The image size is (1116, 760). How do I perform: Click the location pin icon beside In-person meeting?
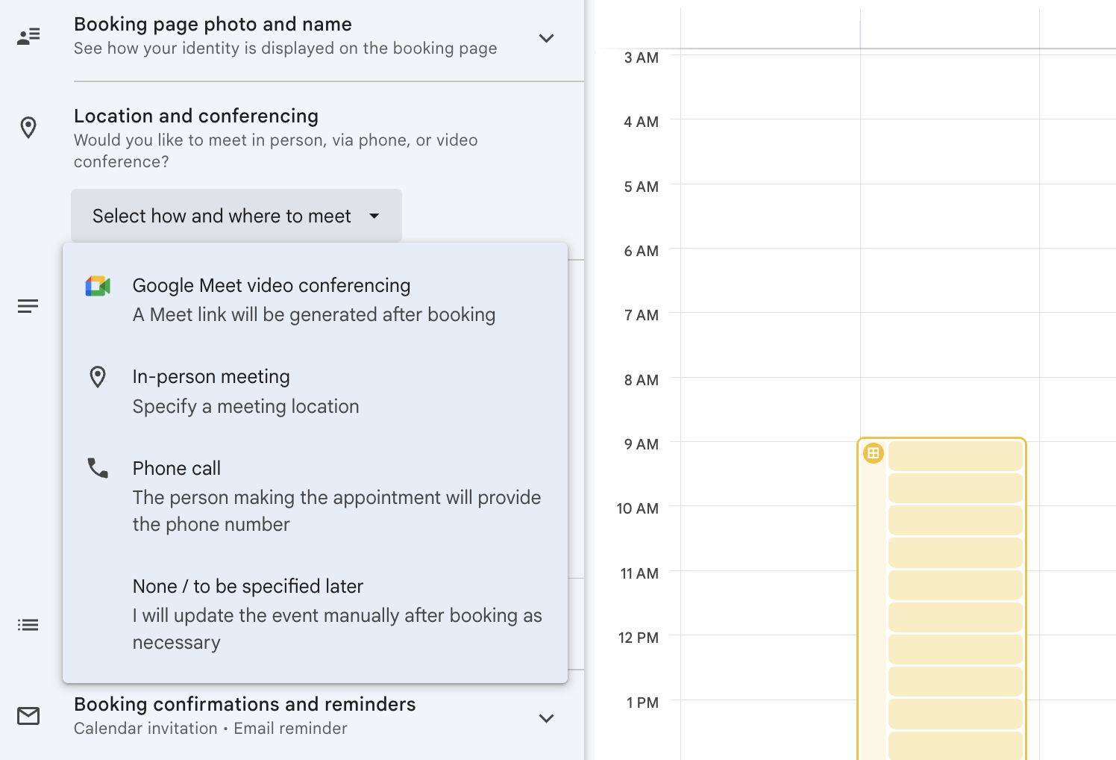click(97, 376)
